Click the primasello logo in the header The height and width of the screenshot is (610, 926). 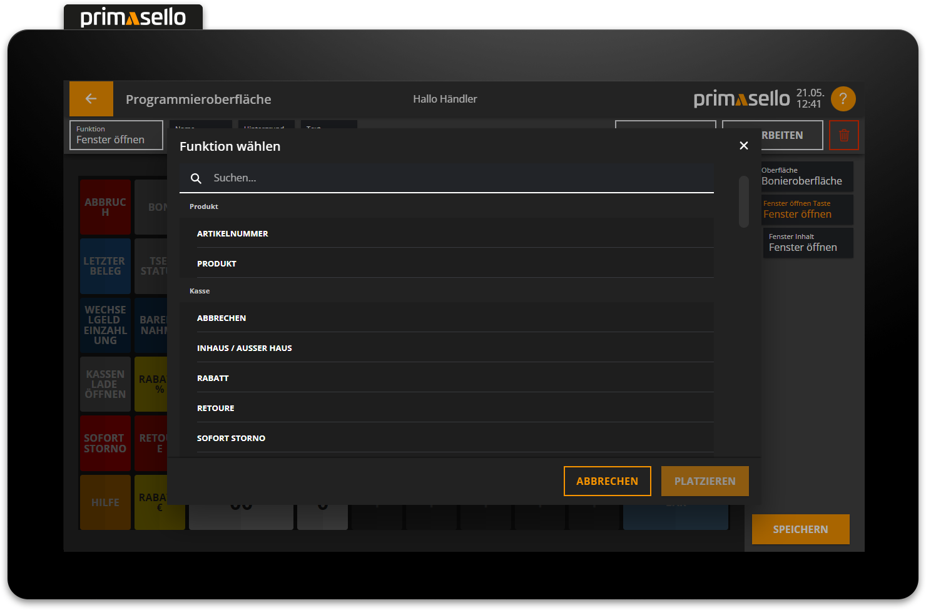[x=741, y=98]
